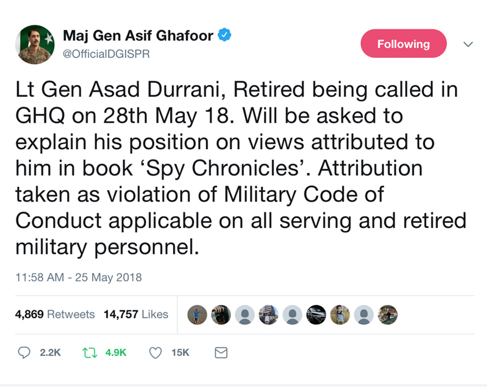The height and width of the screenshot is (387, 487).
Task: Click the blue verified badge
Action: click(225, 36)
